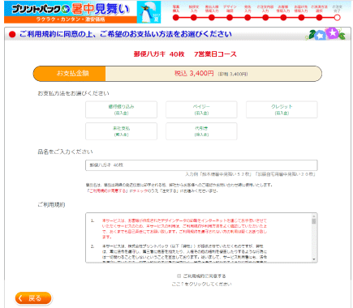353x308 pixels.
Task: Choose クレジット payment method
Action: (282, 109)
